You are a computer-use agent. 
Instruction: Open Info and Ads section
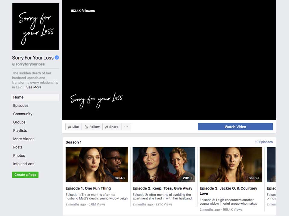coord(23,164)
